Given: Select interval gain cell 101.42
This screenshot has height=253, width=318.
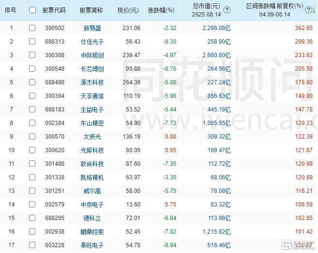Looking at the screenshot, I should pos(304,232).
